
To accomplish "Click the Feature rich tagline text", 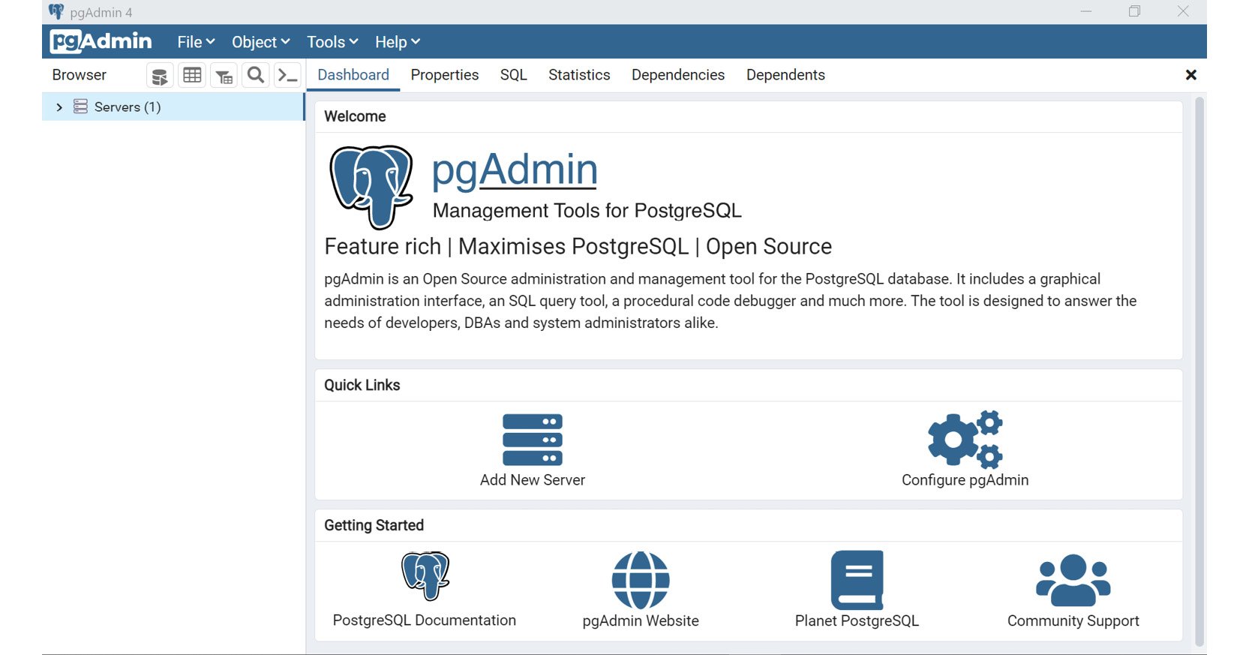I will 578,247.
